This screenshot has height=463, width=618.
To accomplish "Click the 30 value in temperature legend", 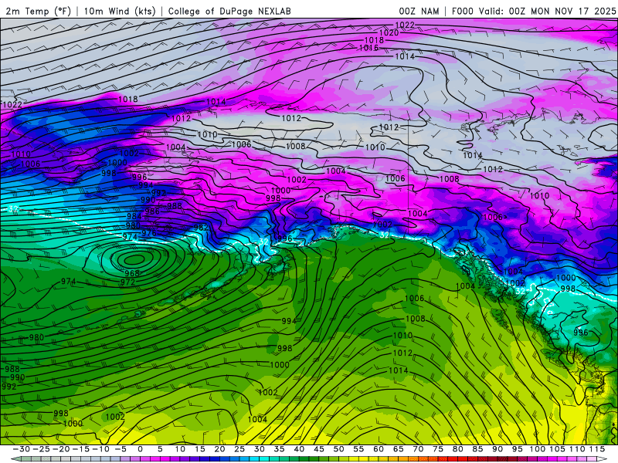I will click(x=259, y=449).
